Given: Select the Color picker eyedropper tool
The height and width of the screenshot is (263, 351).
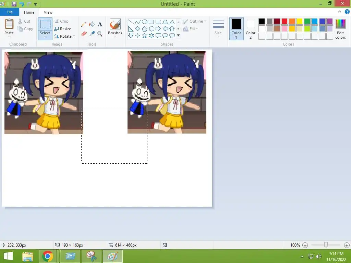Looking at the screenshot, I should pos(92,34).
